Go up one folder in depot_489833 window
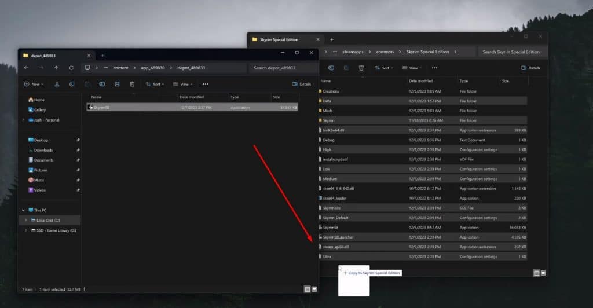The height and width of the screenshot is (308, 593). pyautogui.click(x=56, y=68)
